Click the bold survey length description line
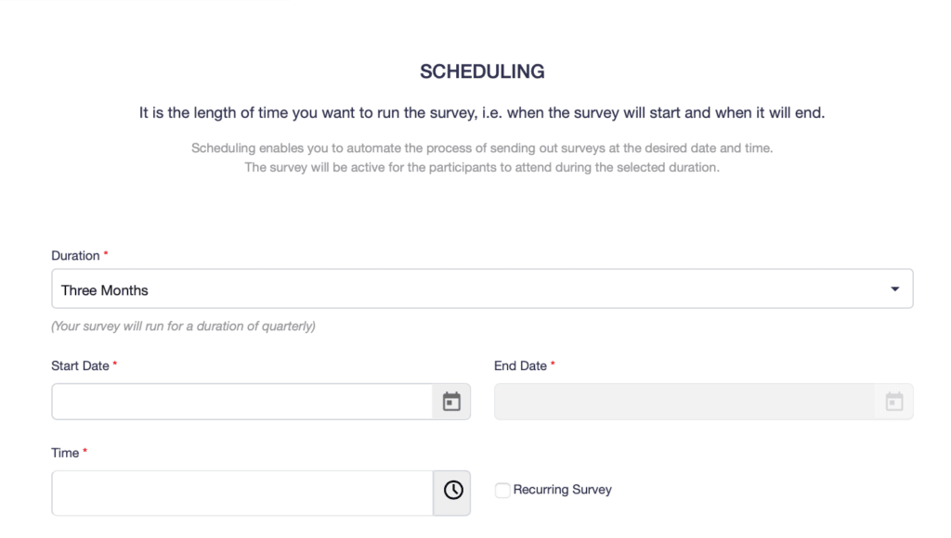Viewport: 951px width, 538px height. [482, 112]
